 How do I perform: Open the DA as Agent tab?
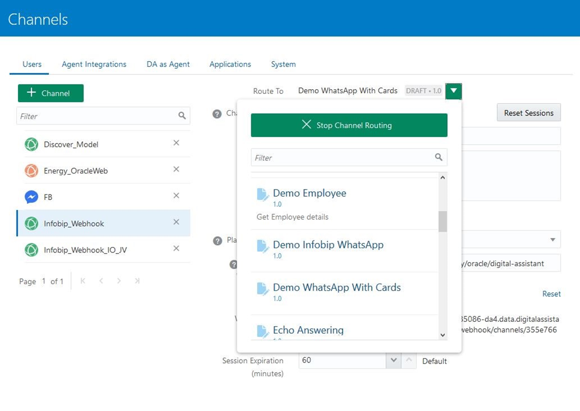pyautogui.click(x=168, y=64)
